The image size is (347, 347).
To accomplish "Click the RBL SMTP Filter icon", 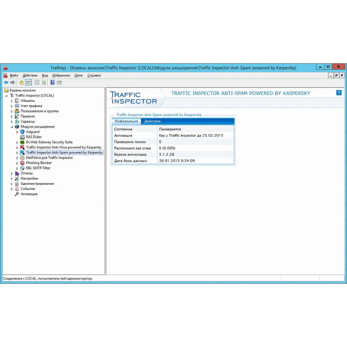I will 22,168.
